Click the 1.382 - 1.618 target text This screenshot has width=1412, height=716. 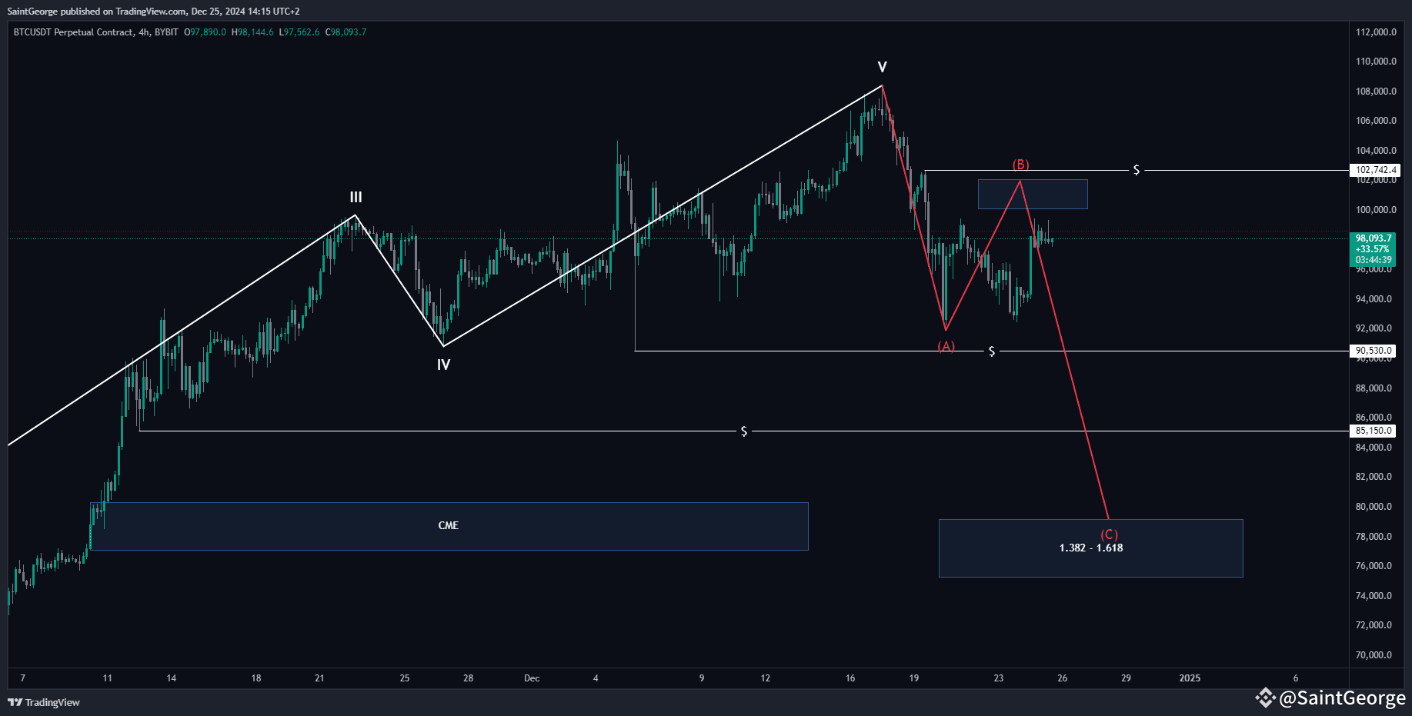tap(1090, 548)
